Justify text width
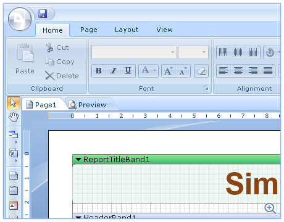This screenshot has width=284, height=222. tap(268, 71)
